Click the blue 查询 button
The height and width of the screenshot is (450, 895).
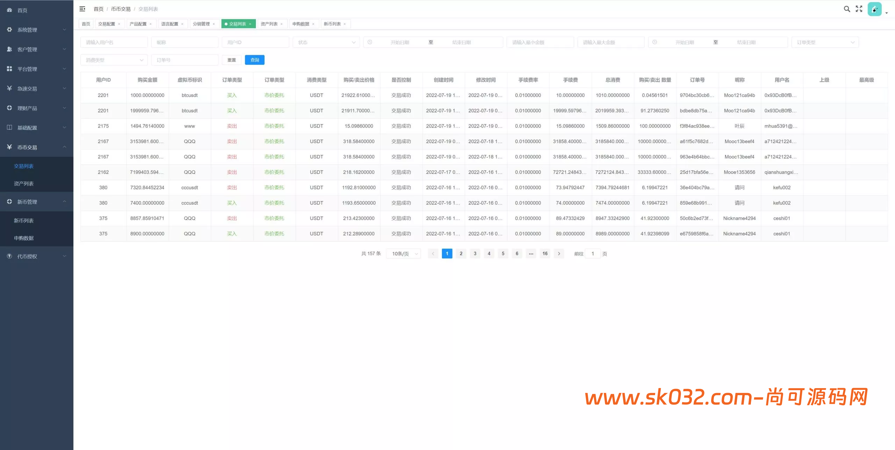coord(255,60)
